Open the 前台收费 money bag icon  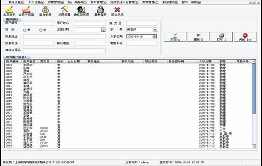click(x=45, y=11)
